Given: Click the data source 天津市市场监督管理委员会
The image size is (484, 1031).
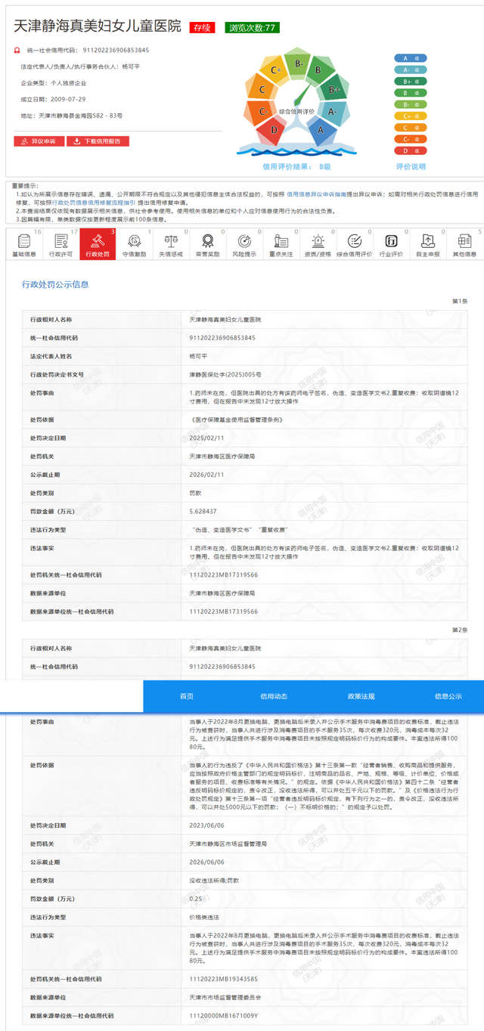Looking at the screenshot, I should coord(225,998).
